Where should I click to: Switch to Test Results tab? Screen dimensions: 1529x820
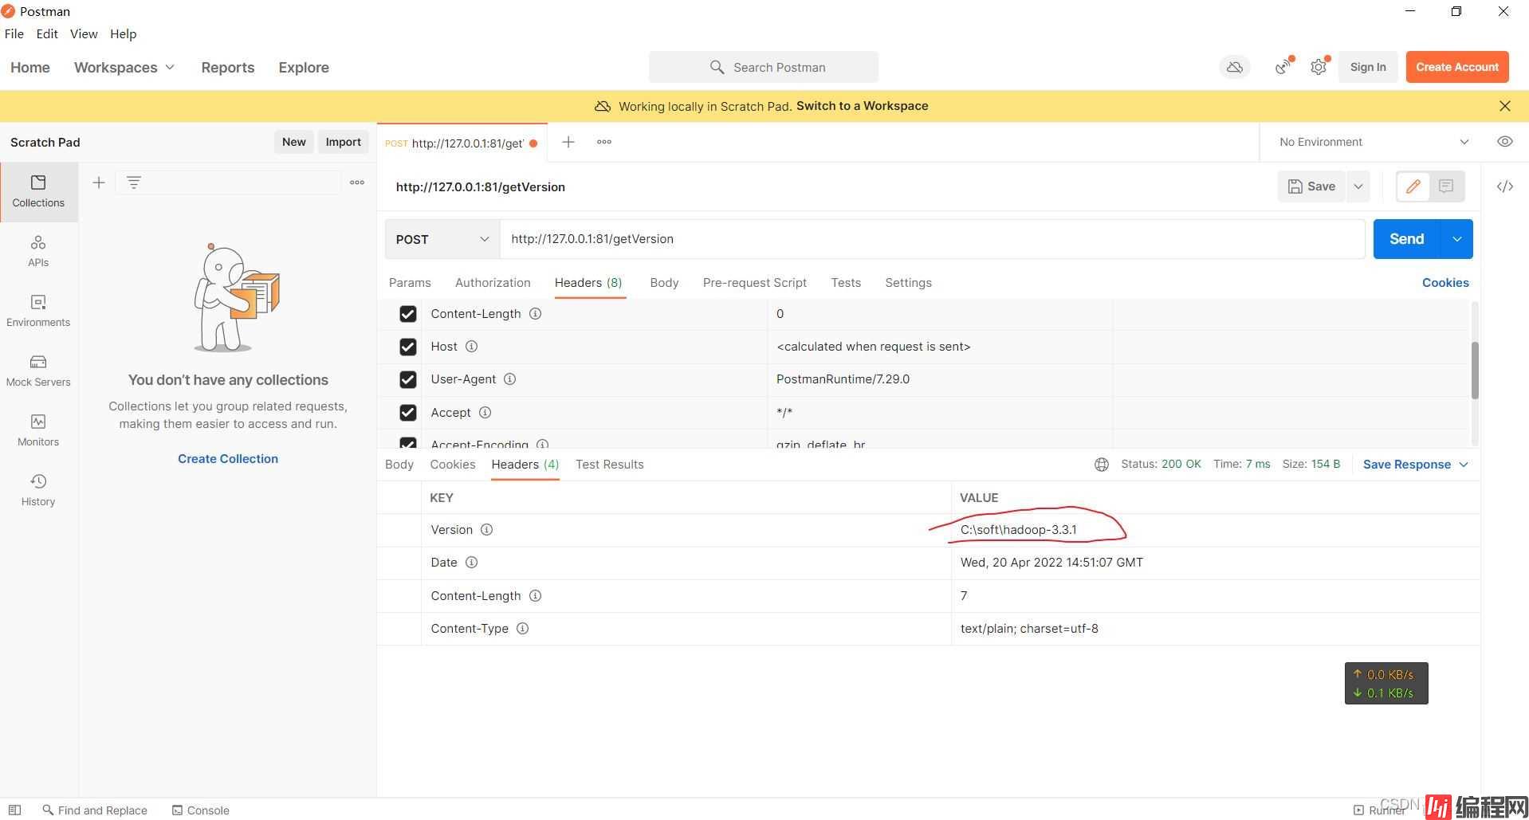(610, 465)
